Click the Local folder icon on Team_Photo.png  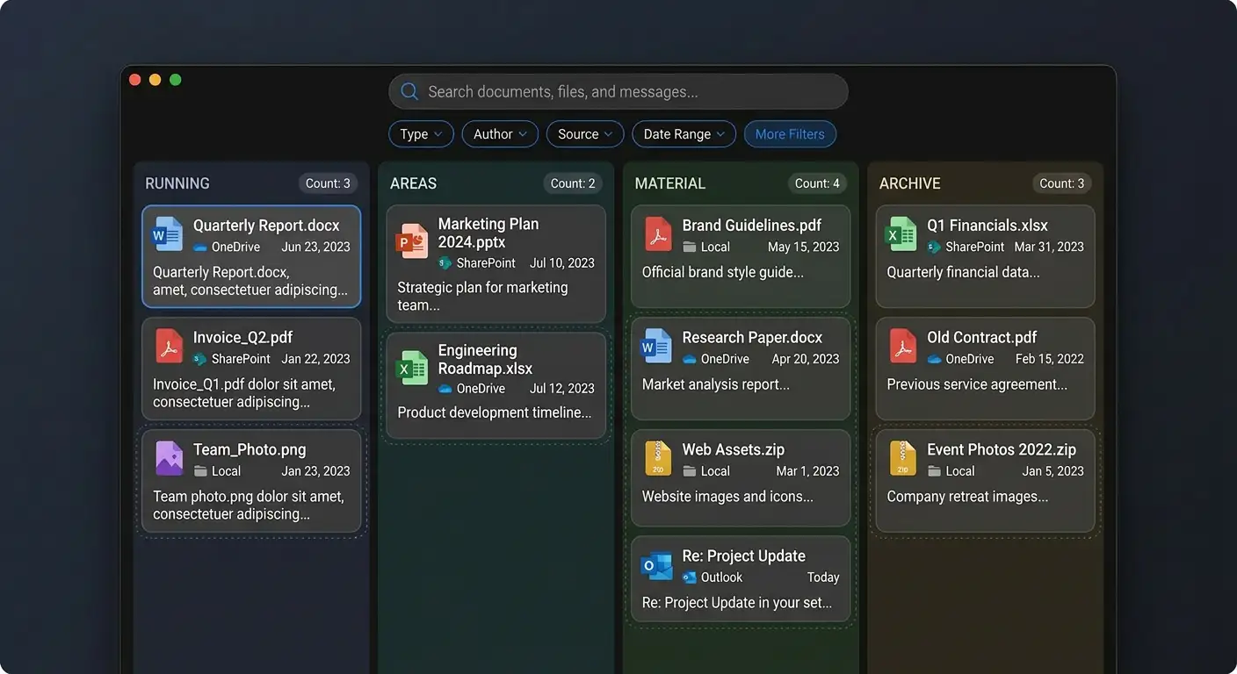point(200,471)
